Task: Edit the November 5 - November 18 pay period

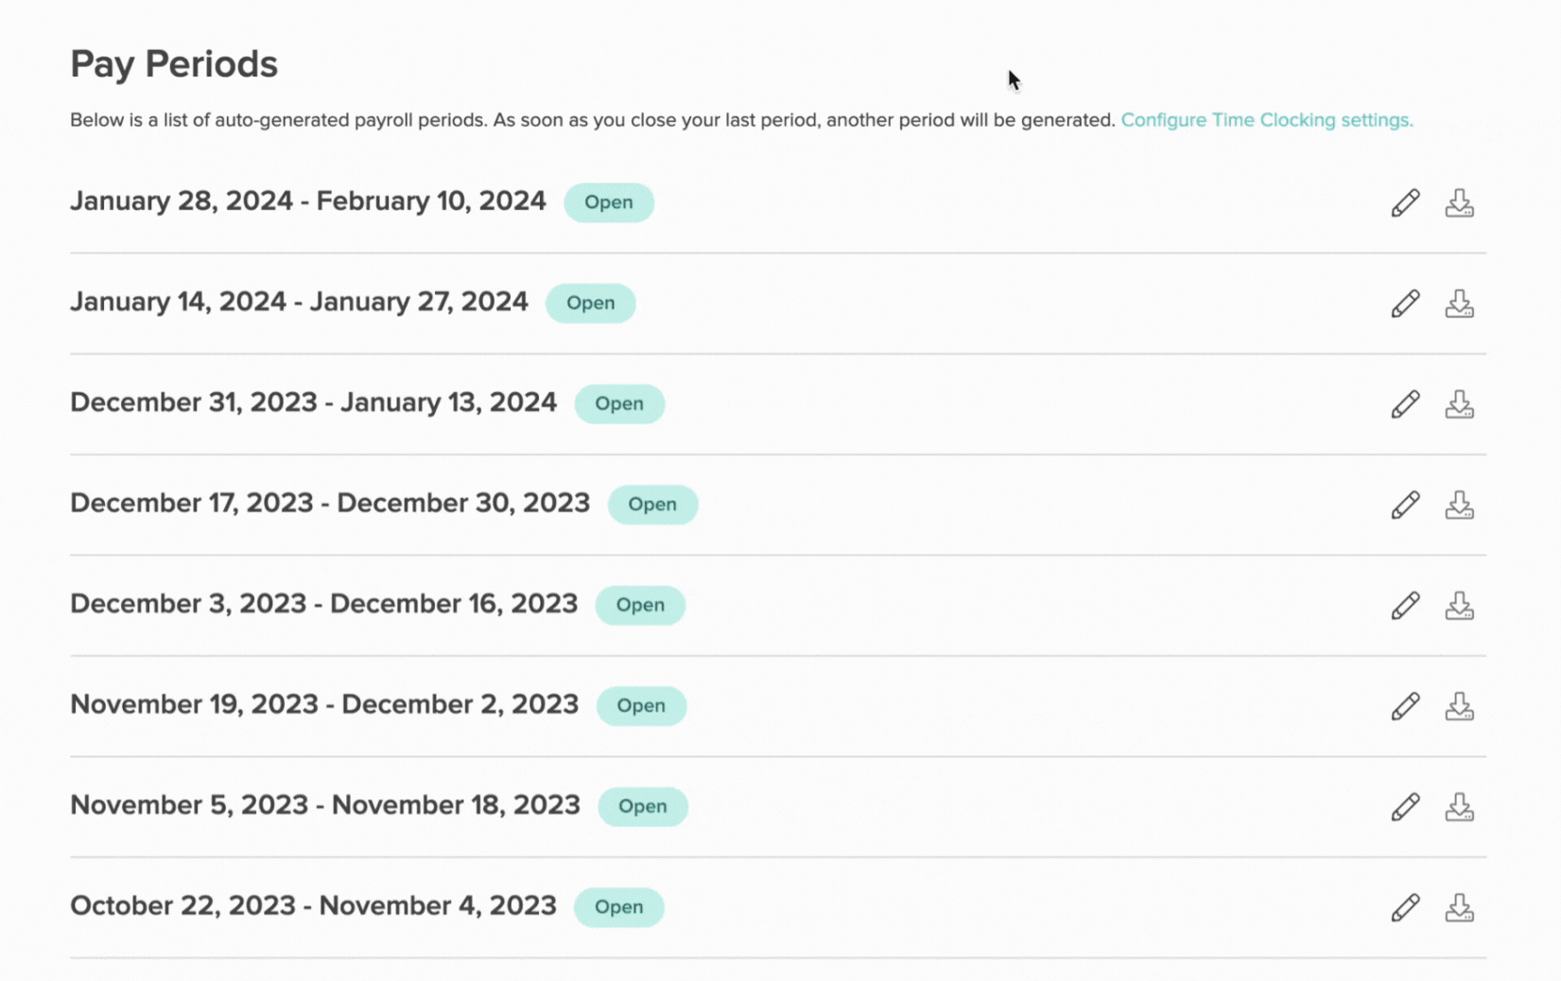Action: (1405, 805)
